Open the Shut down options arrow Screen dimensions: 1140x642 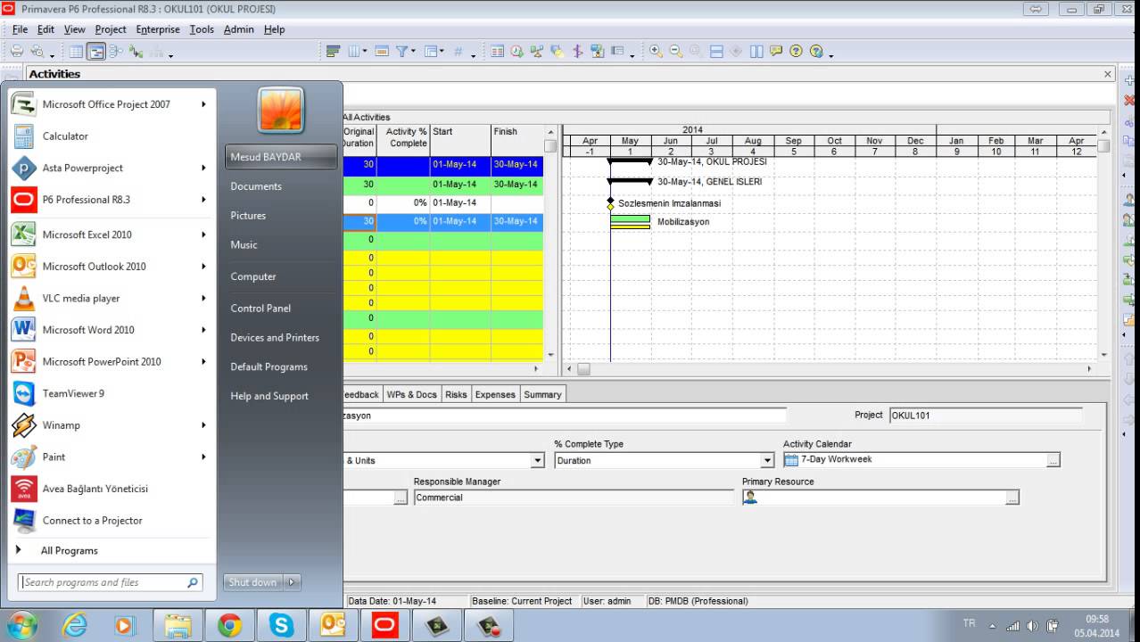(291, 582)
